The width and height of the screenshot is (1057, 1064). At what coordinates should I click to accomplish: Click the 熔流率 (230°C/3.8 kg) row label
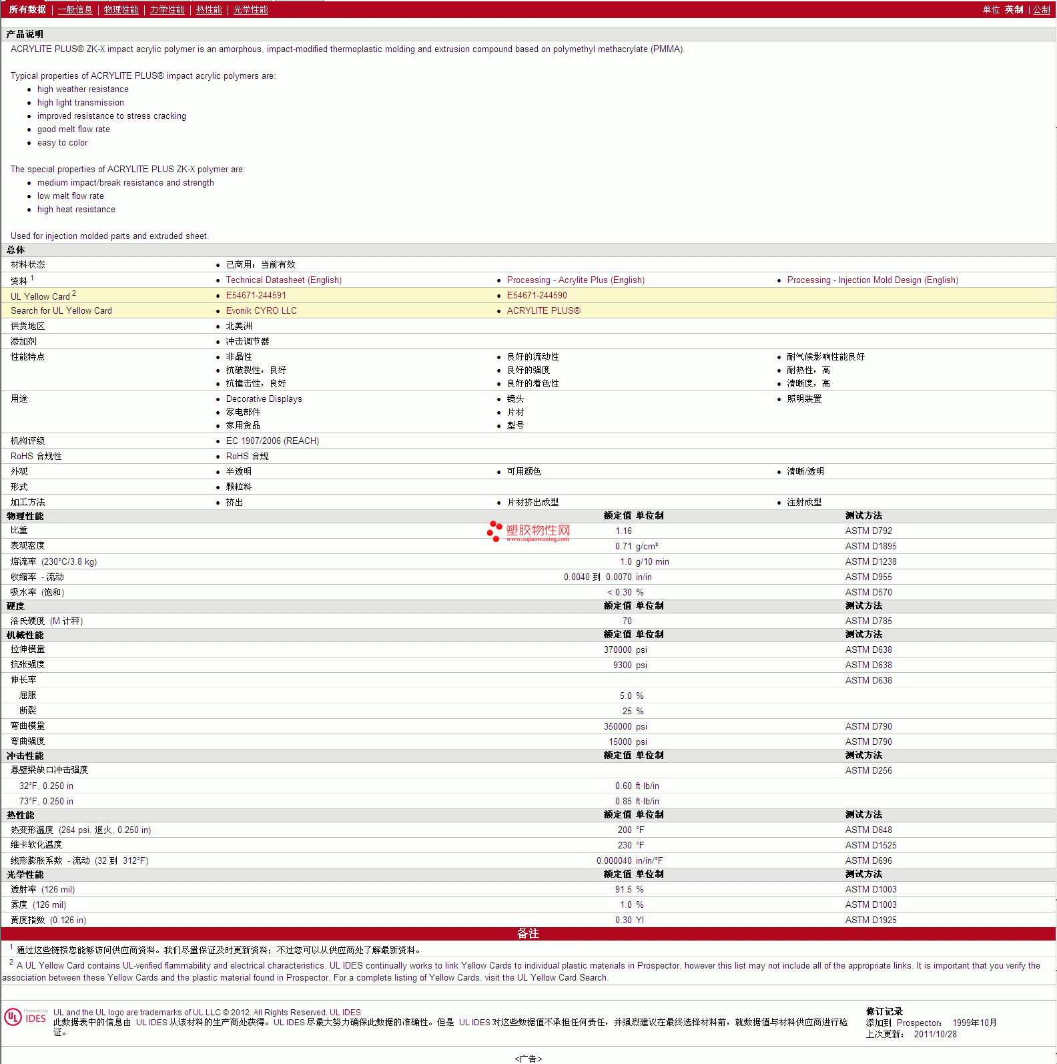[53, 561]
